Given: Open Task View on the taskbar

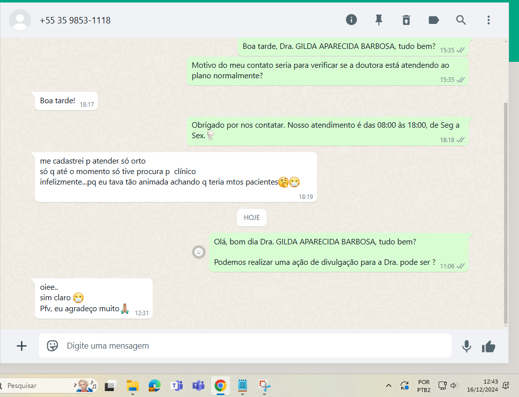Looking at the screenshot, I should (x=111, y=386).
